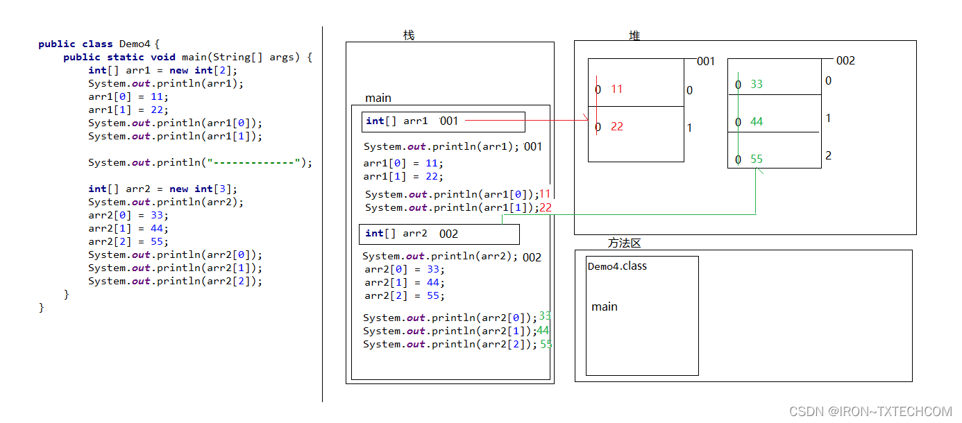Click the 'public class Demo4 {' code line

pyautogui.click(x=99, y=44)
